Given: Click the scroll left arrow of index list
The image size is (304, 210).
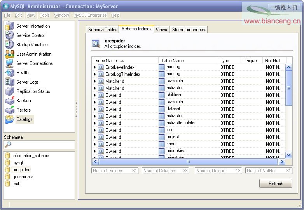Looking at the screenshot, I should click(95, 161).
